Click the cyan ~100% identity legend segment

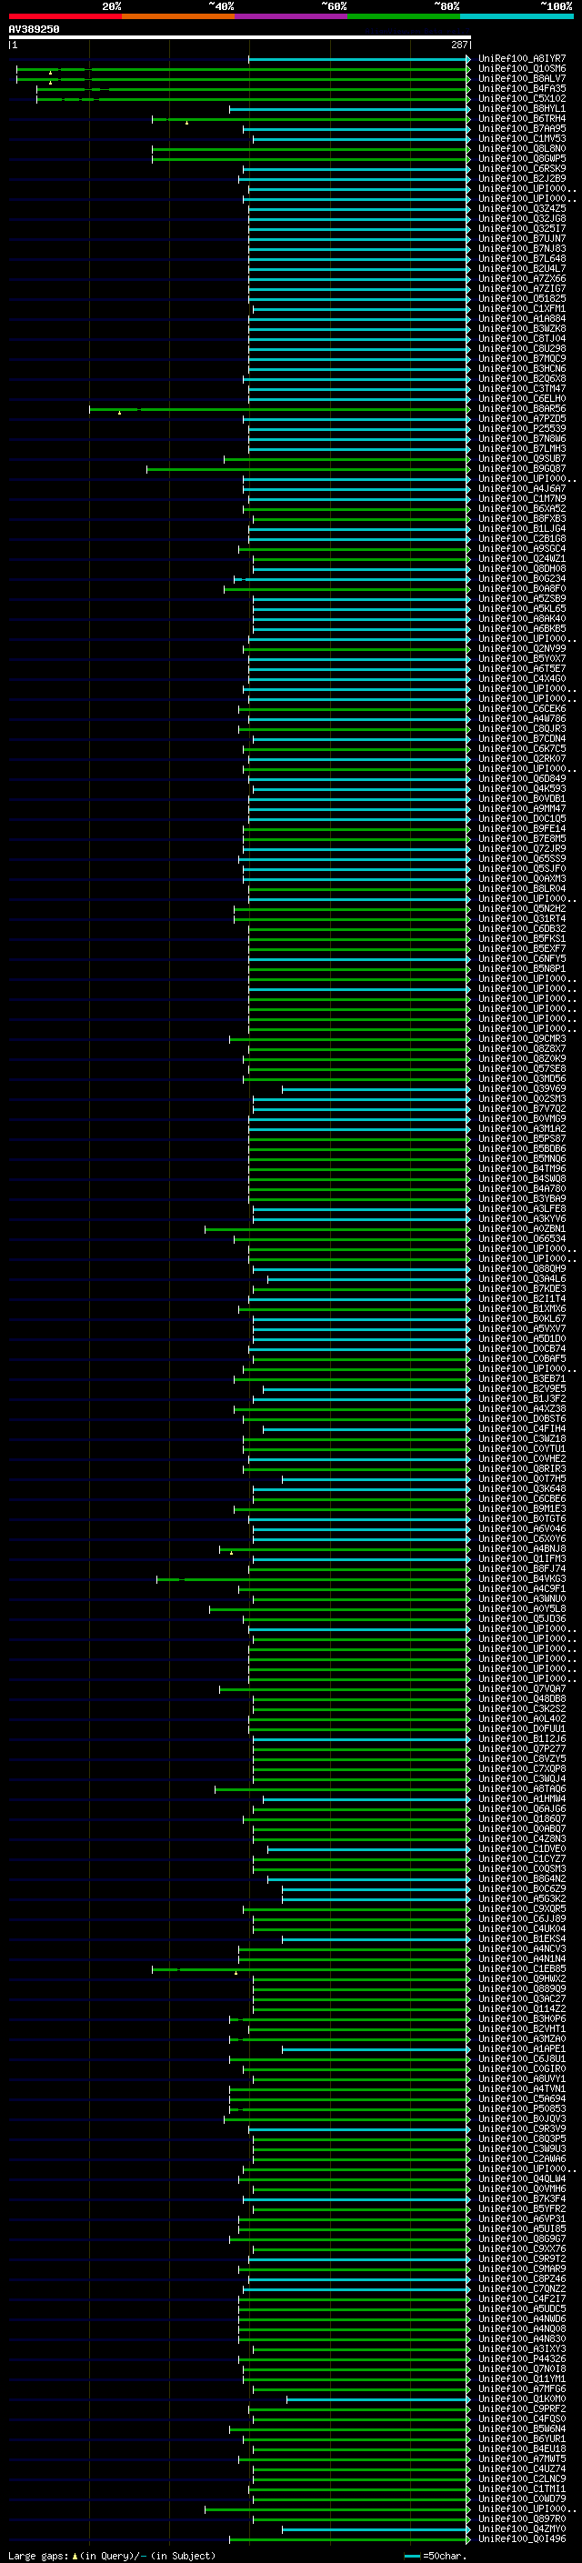[x=517, y=17]
